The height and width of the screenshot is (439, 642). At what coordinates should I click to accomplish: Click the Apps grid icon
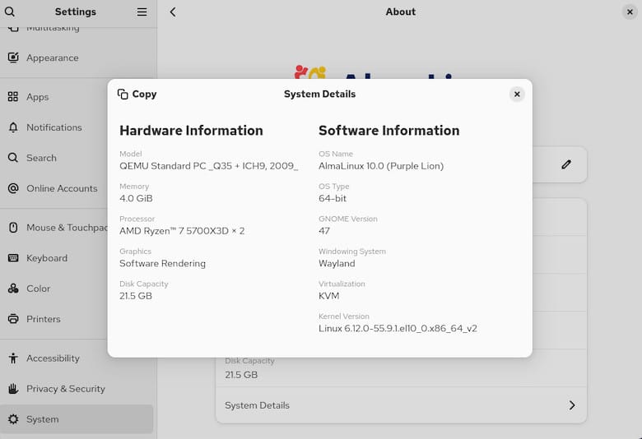coord(13,97)
